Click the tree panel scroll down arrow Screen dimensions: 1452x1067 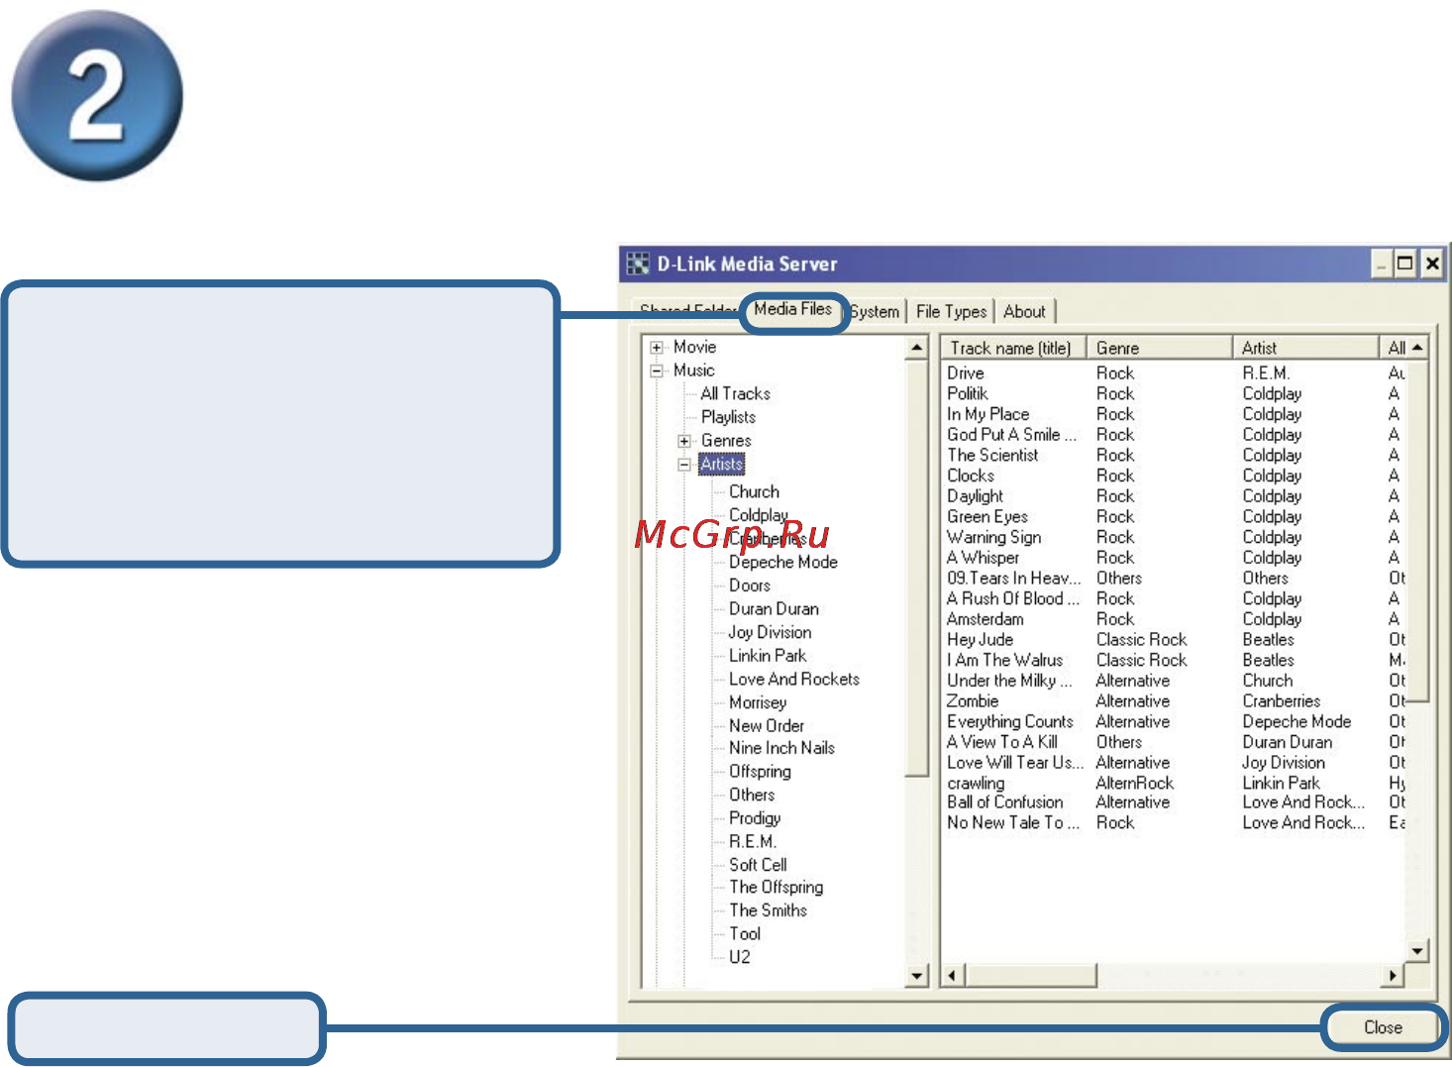[x=917, y=976]
